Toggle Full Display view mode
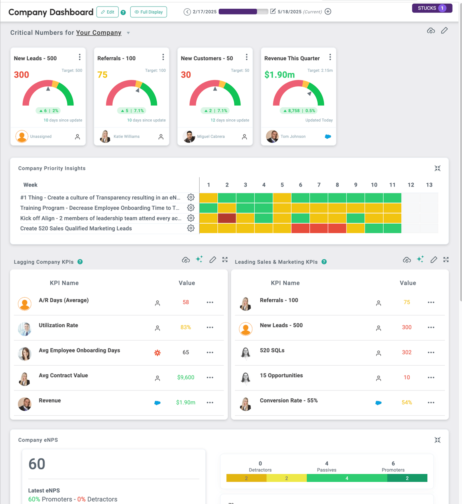 [148, 12]
